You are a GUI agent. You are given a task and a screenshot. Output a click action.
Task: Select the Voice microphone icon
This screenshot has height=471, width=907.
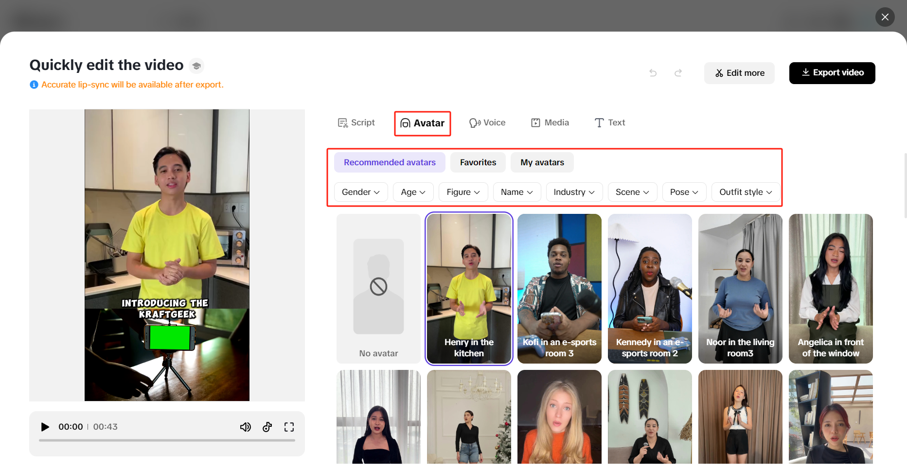[474, 122]
